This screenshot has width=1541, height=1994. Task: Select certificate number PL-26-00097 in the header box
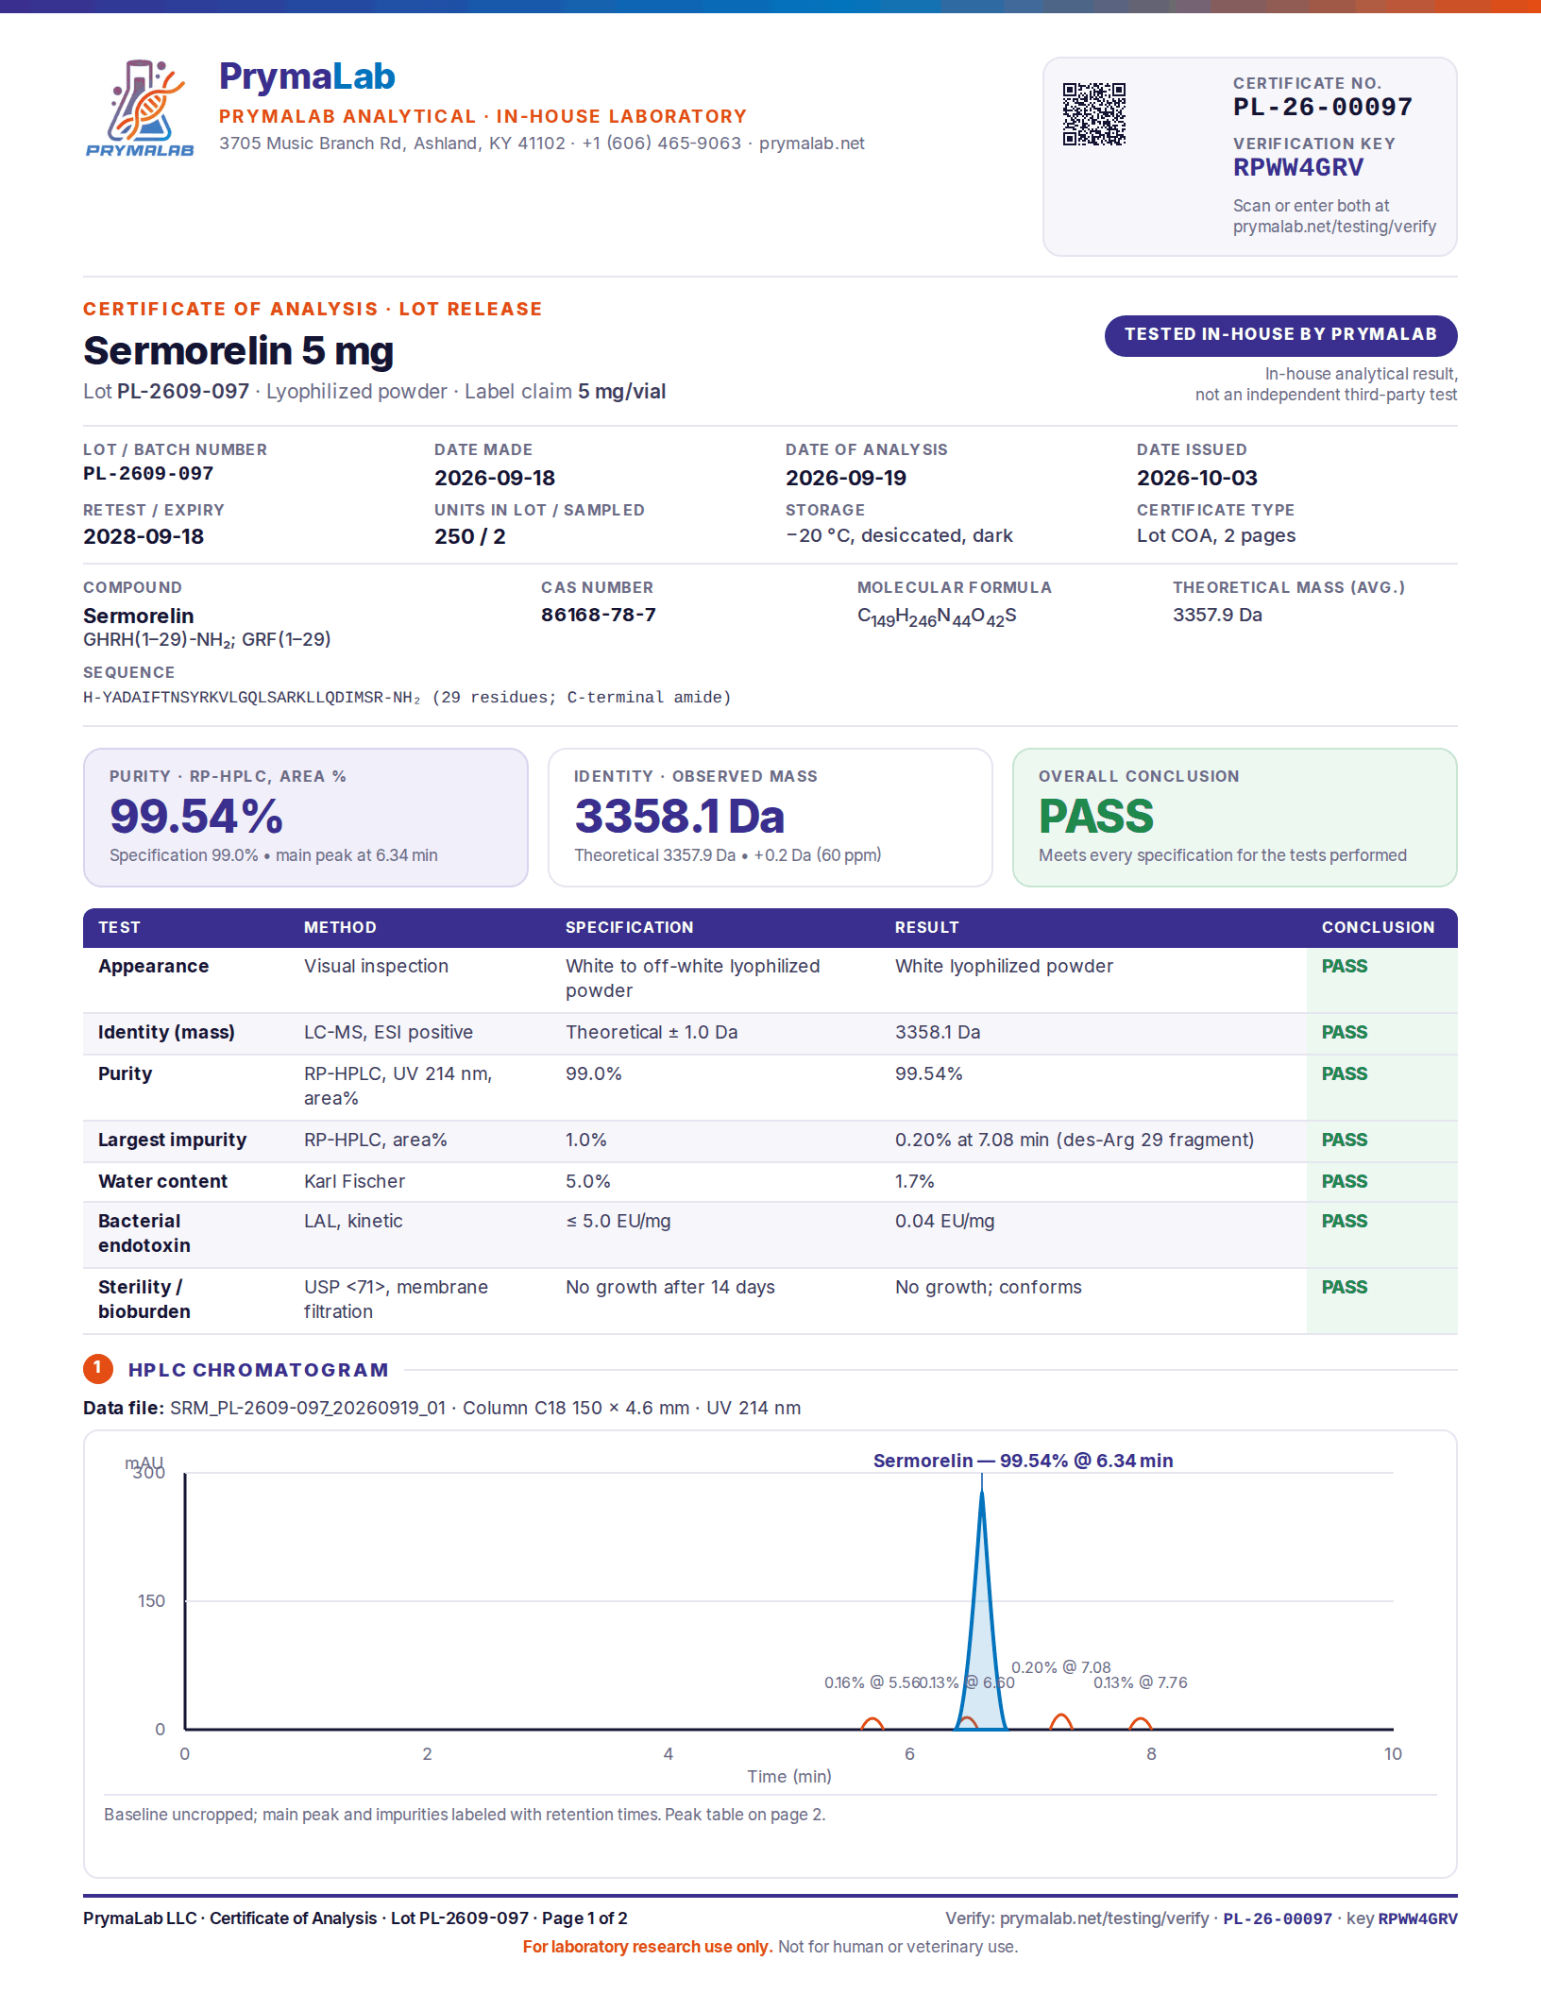tap(1322, 107)
